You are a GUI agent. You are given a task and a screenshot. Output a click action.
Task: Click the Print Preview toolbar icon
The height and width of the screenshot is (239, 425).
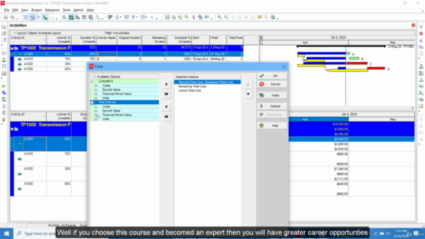tap(13, 17)
